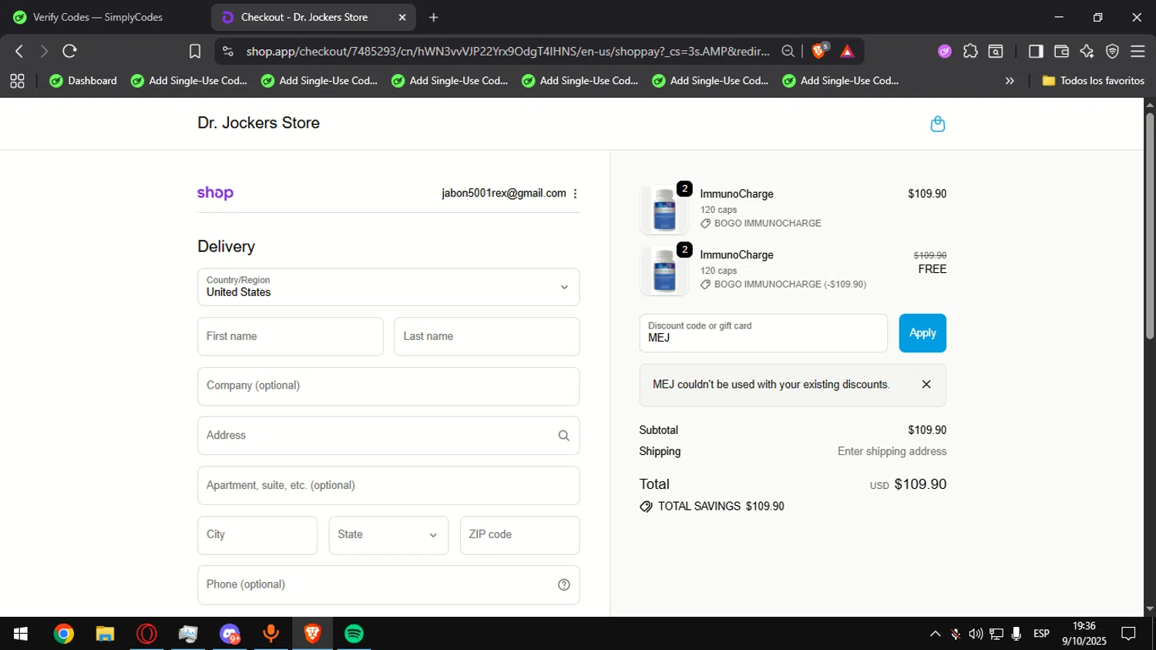Click the discount code input containing MEJ
1156x650 pixels.
763,333
